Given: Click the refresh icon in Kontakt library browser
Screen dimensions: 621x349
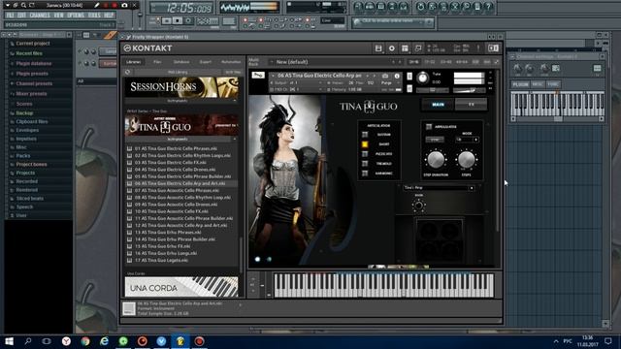Looking at the screenshot, I should coord(127,72).
